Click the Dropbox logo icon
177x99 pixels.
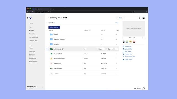(x=30, y=18)
